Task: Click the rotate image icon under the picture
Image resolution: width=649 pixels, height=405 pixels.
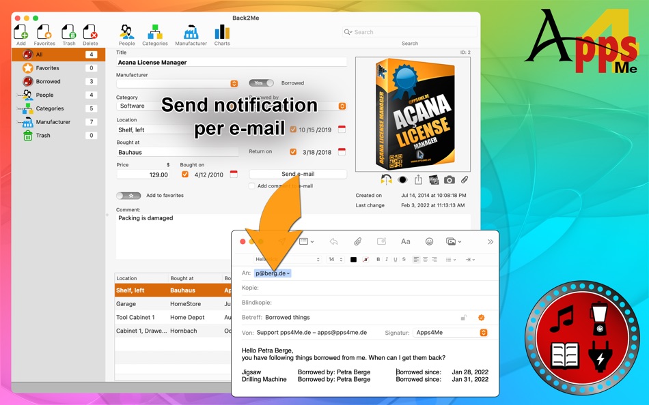Action: click(x=386, y=180)
